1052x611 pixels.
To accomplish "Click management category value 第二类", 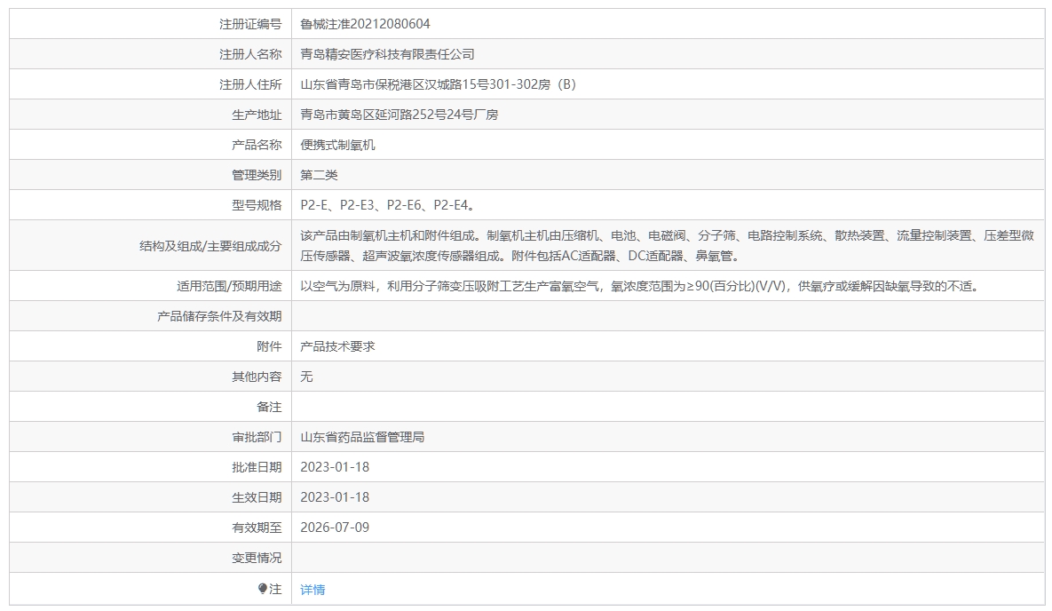I will [x=319, y=175].
